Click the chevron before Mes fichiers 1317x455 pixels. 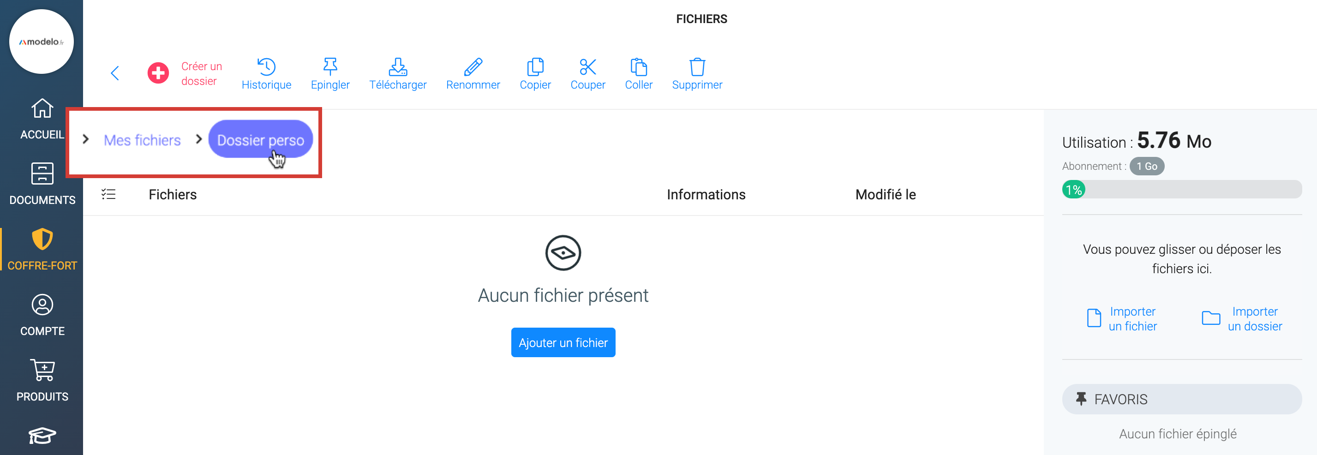(86, 139)
